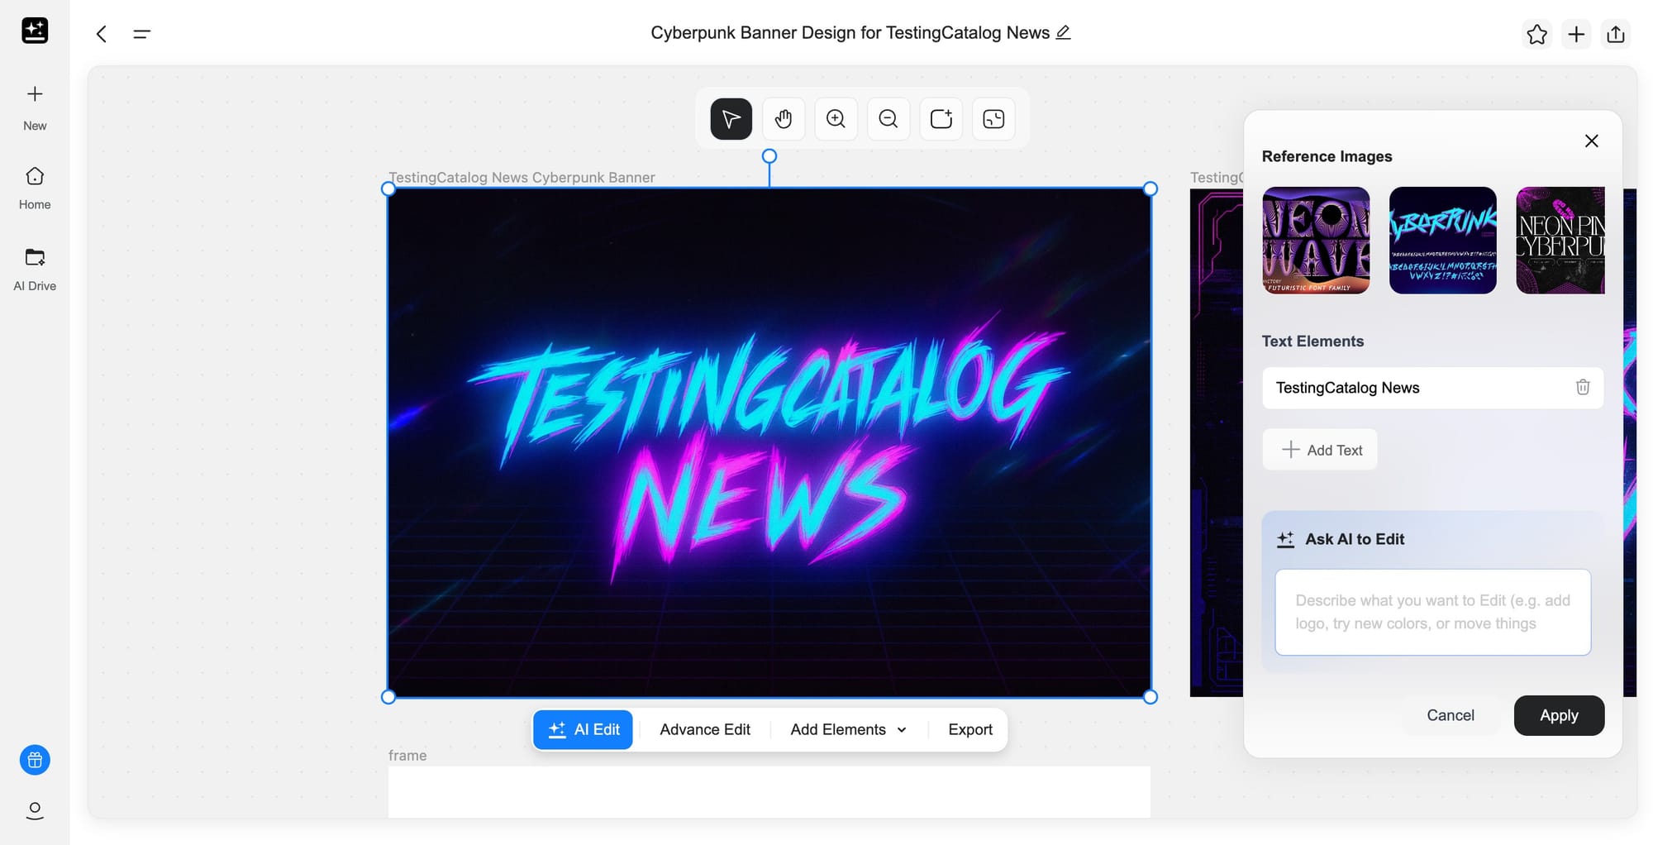Toggle the sidebar menu lines icon

coord(141,34)
